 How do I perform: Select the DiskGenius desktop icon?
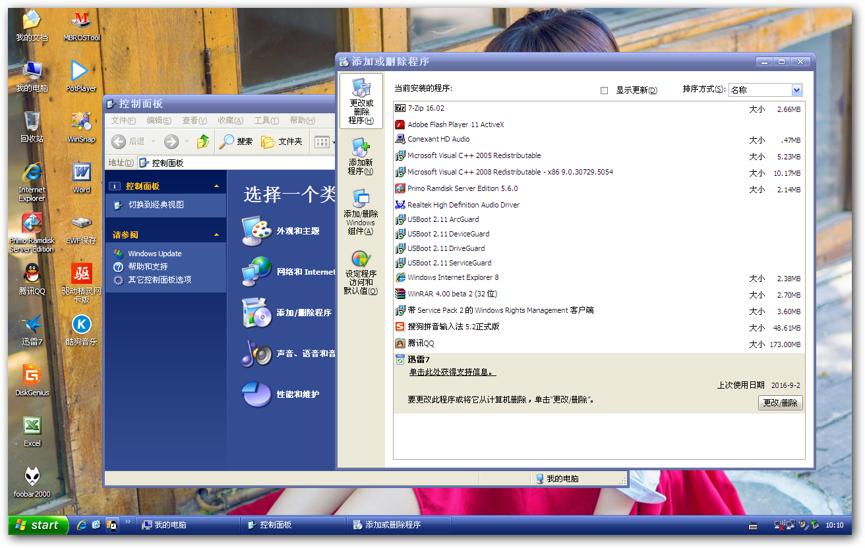click(x=32, y=381)
